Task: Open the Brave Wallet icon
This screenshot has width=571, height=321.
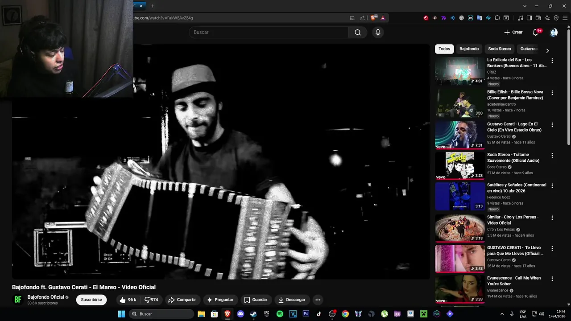Action: 538,18
